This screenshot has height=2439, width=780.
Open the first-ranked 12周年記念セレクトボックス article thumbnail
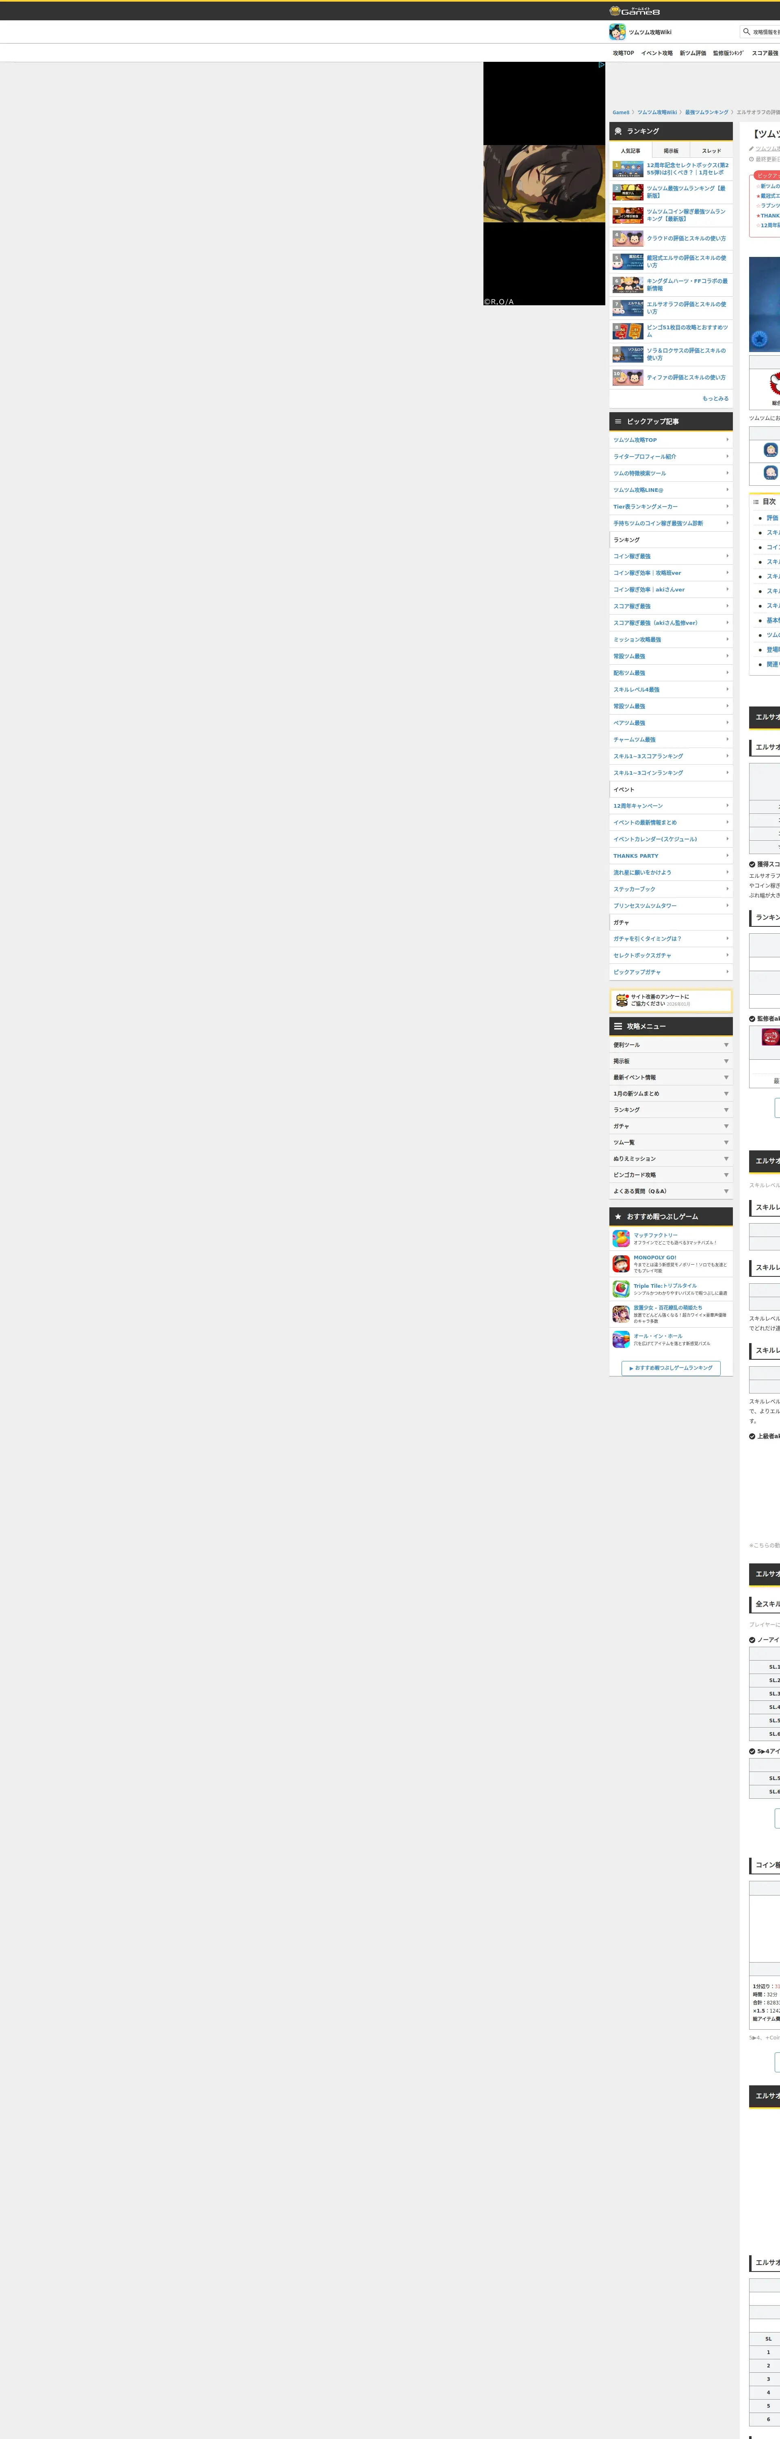[628, 170]
